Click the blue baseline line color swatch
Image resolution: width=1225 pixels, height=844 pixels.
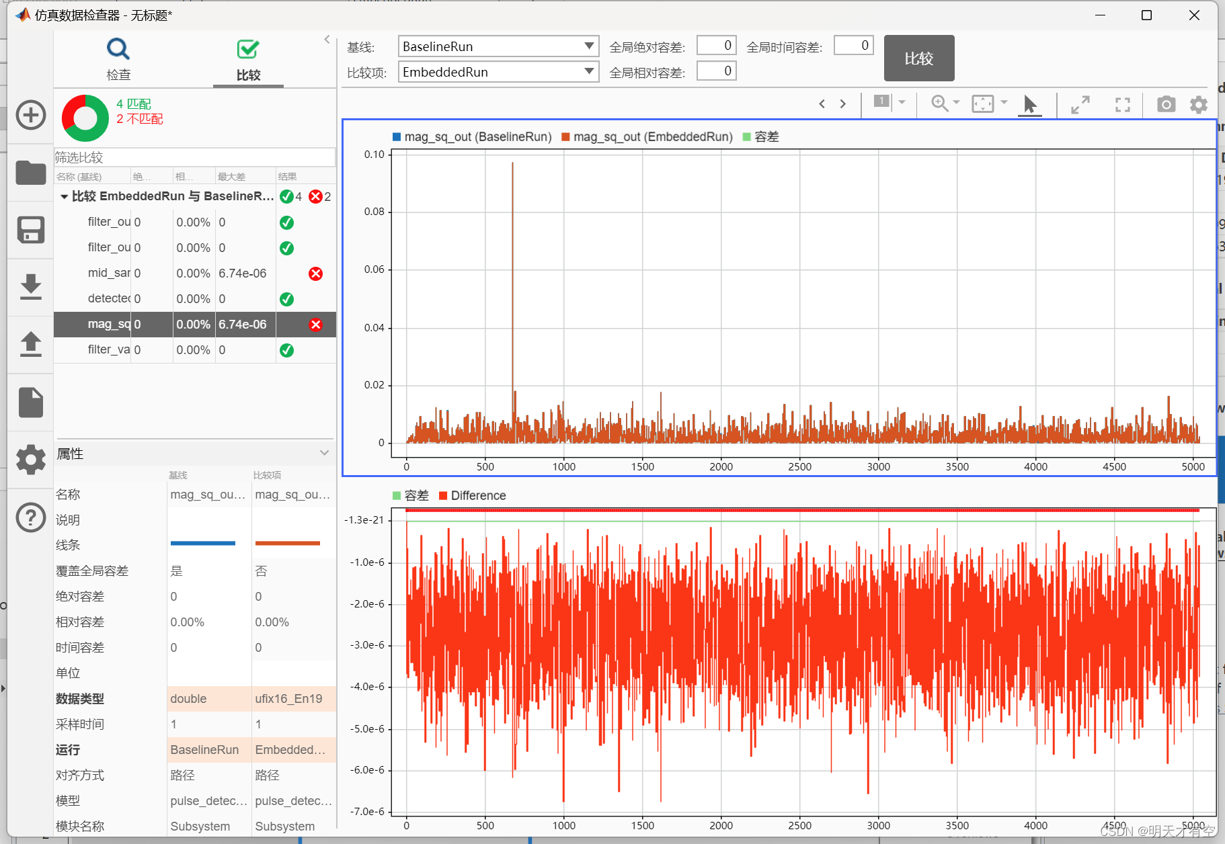click(x=203, y=544)
